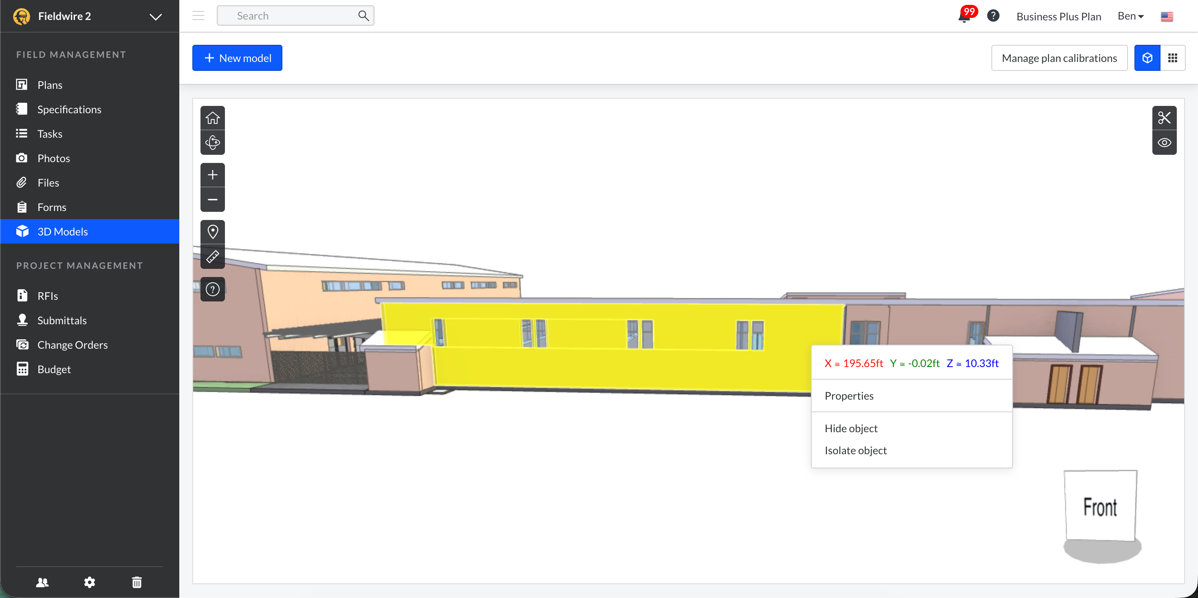The height and width of the screenshot is (598, 1198).
Task: Click the Front face of view cube
Action: (x=1100, y=507)
